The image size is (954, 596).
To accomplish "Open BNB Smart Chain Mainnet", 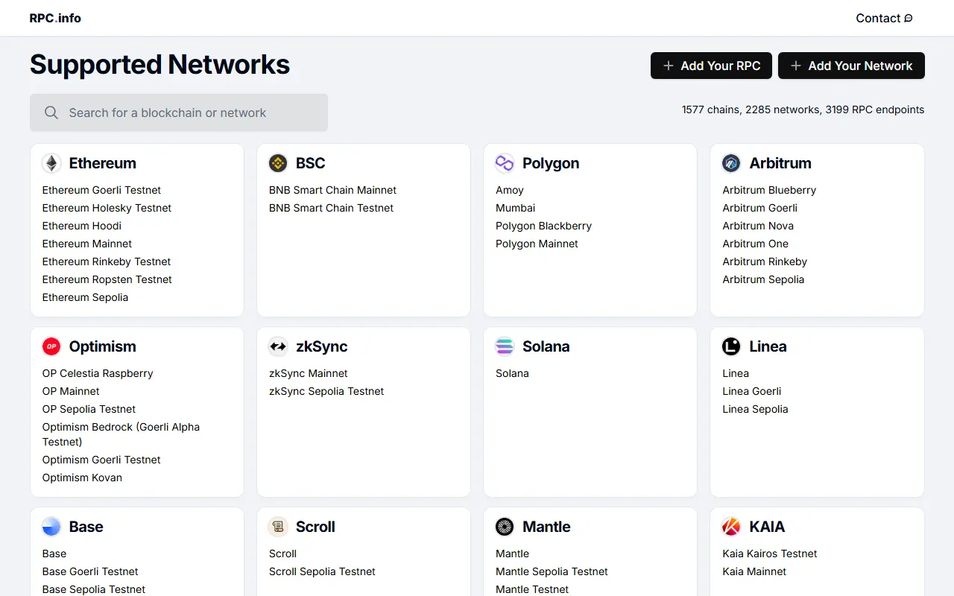I will pos(332,190).
